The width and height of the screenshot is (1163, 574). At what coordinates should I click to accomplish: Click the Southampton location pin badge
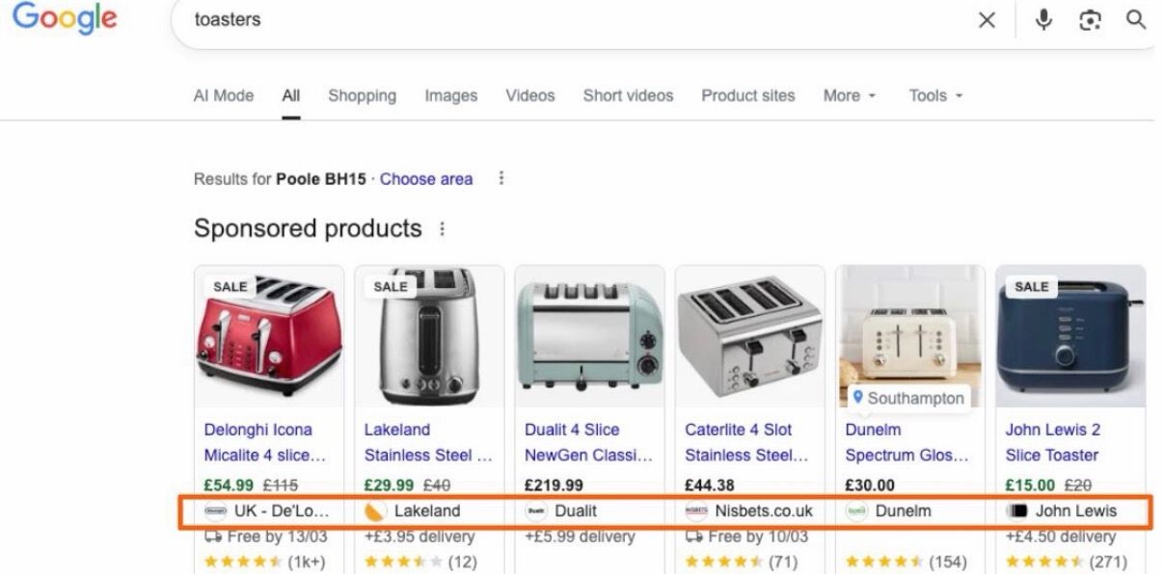[x=907, y=398]
